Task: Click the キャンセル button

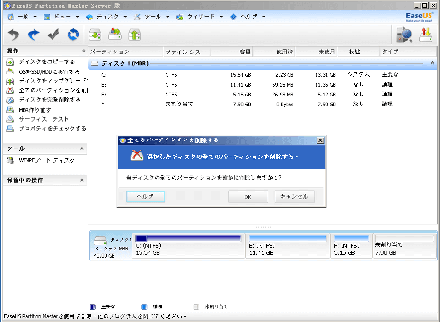Action: 294,197
